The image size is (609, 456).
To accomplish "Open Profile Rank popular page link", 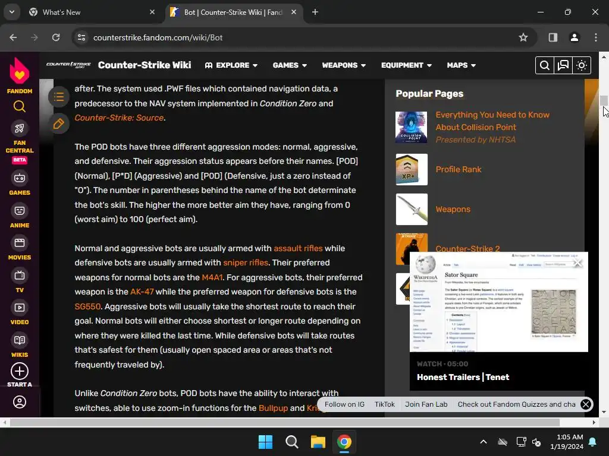I will (459, 169).
